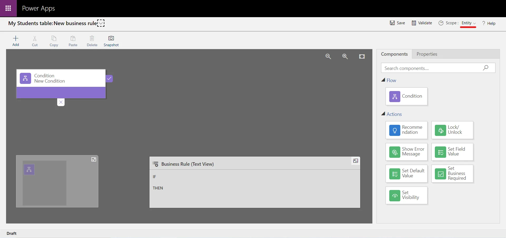Click the fit to screen canvas icon
Screen dimensions: 506x238
pyautogui.click(x=362, y=56)
